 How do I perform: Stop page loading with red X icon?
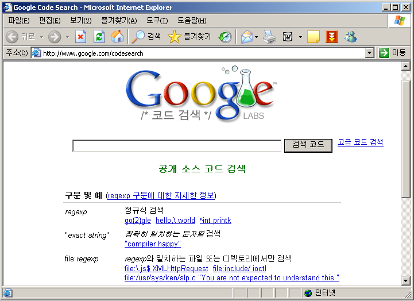pos(80,37)
